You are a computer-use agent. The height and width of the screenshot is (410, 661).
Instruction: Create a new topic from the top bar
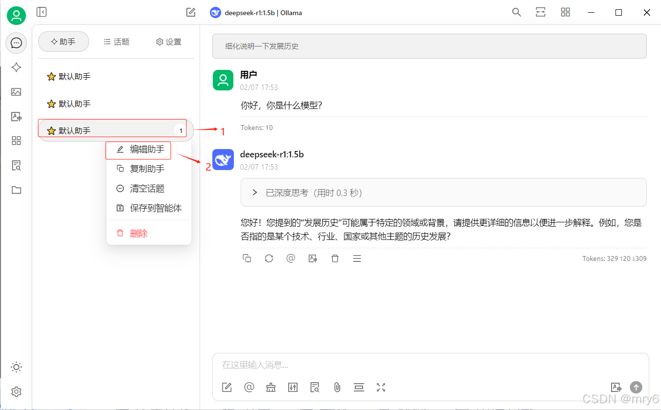[x=191, y=12]
